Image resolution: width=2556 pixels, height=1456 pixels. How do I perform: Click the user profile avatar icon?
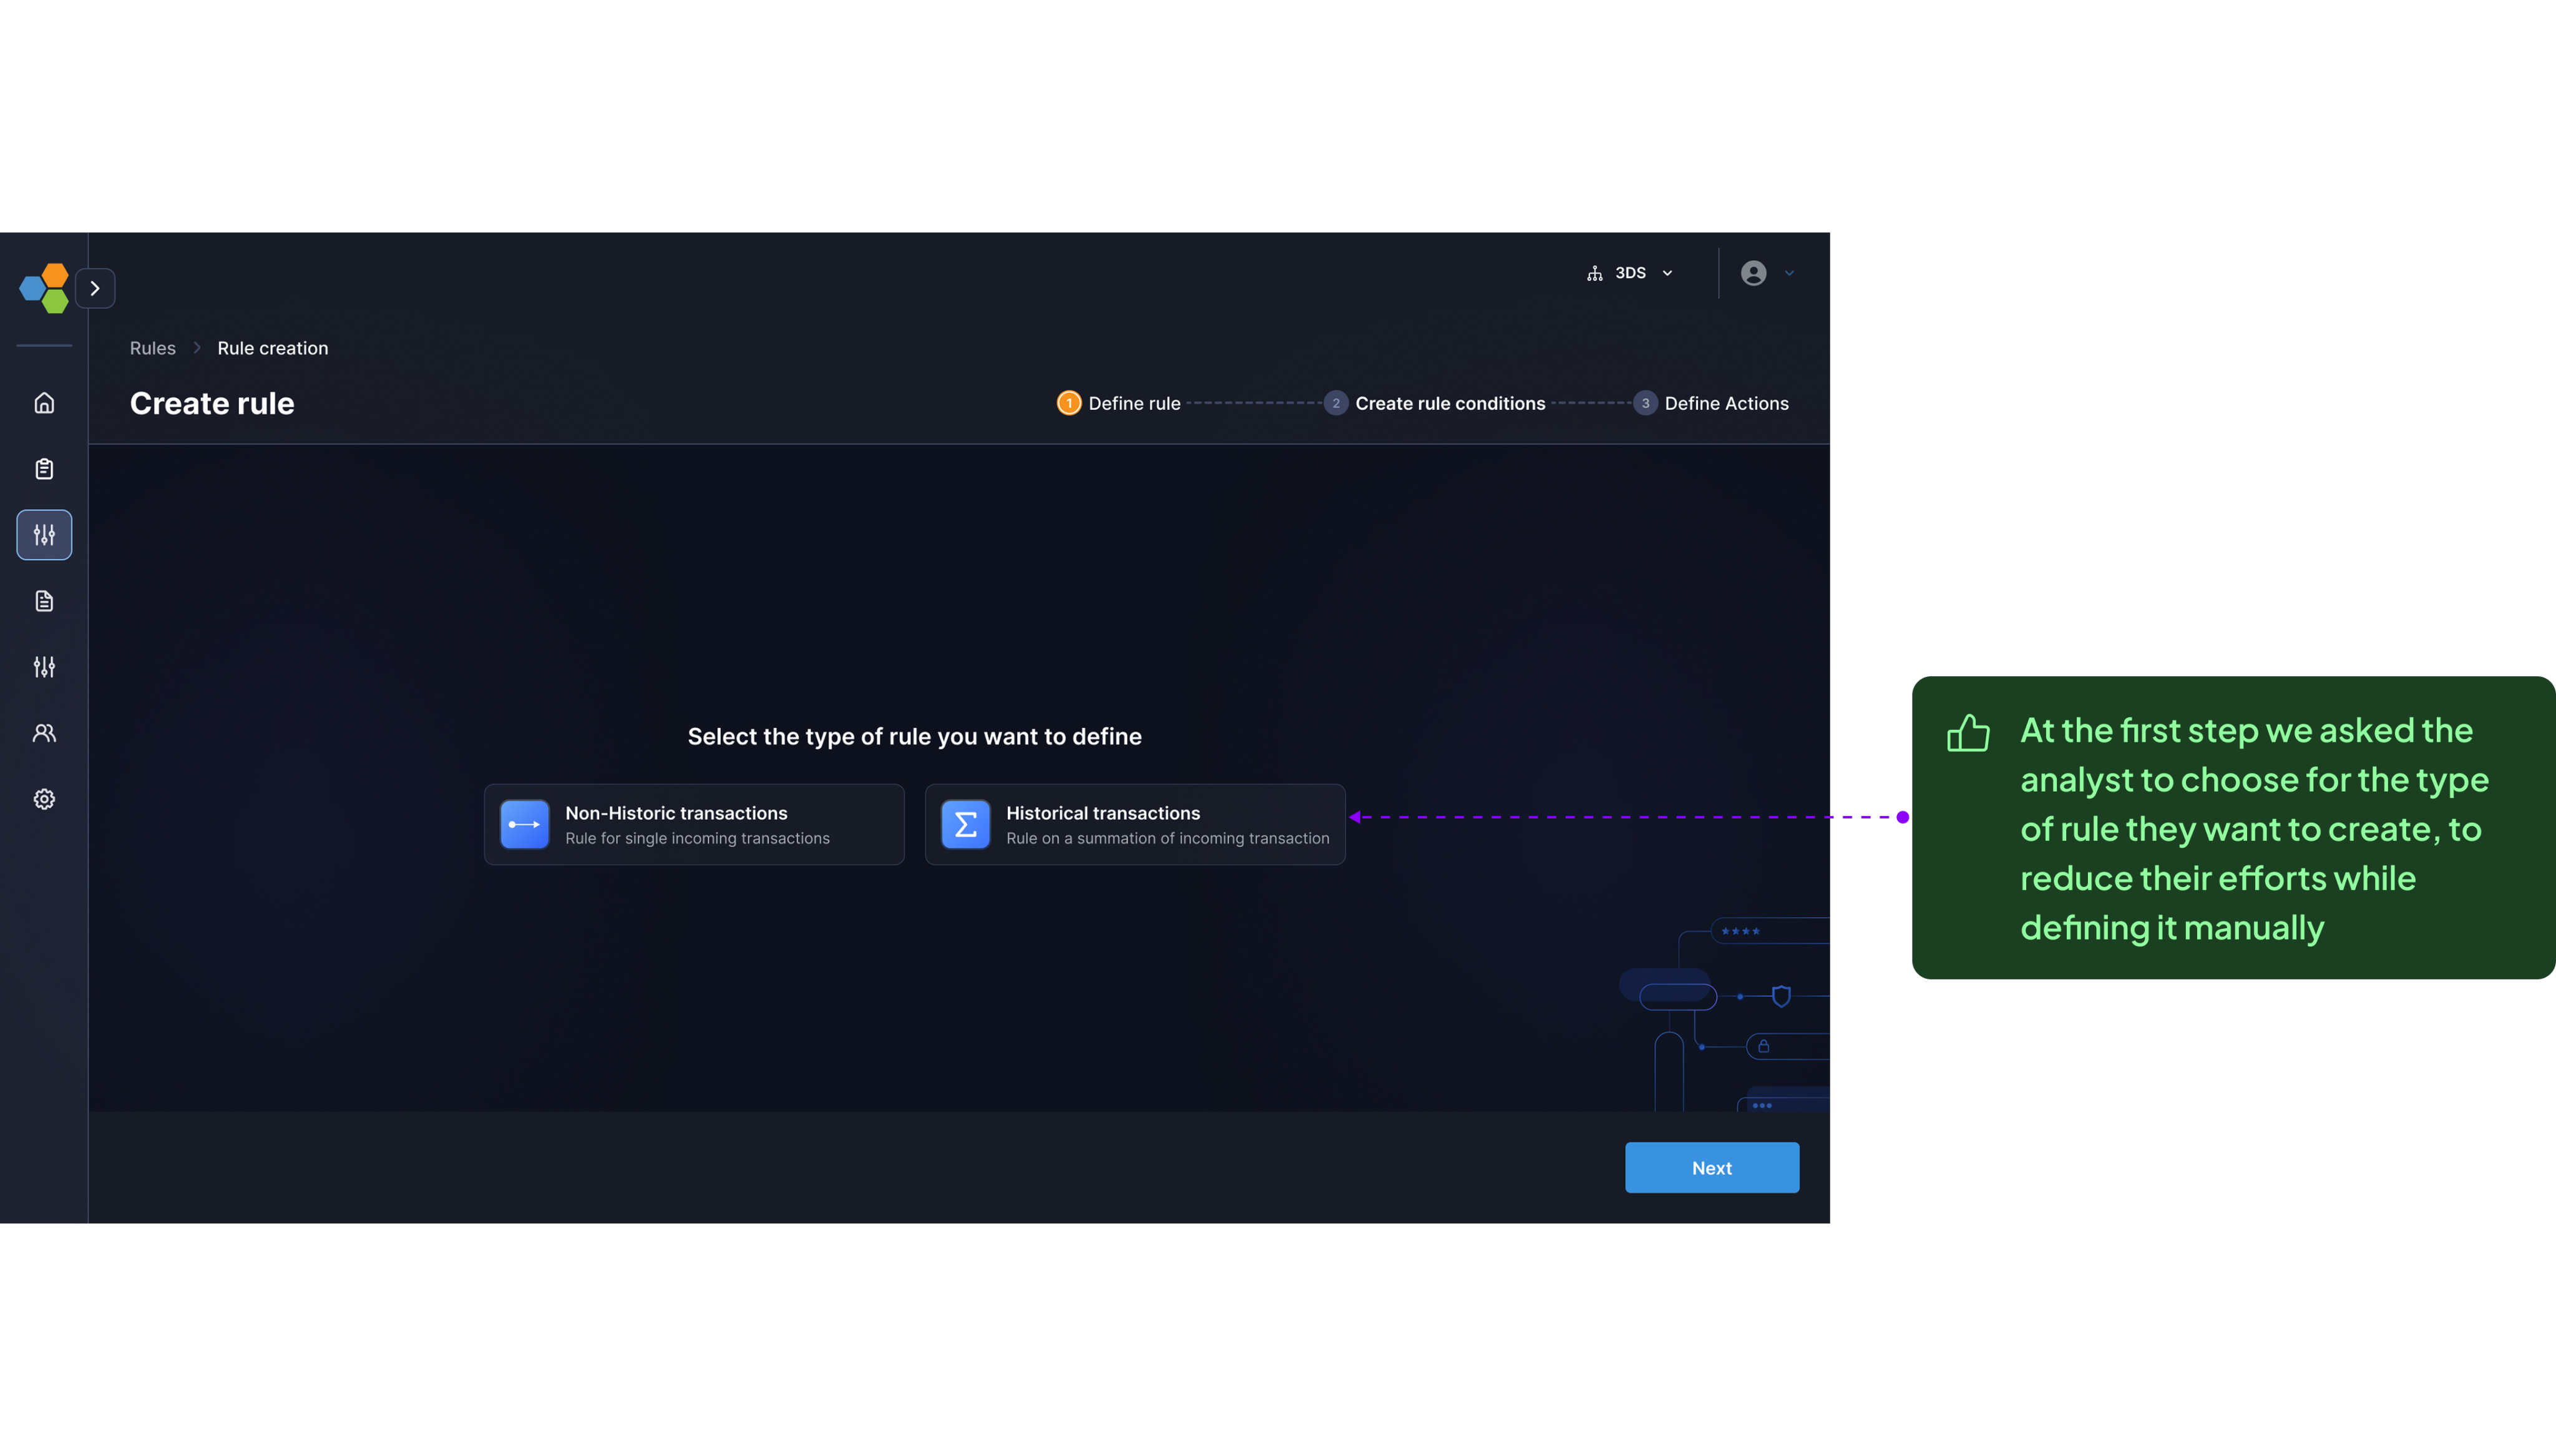[x=1753, y=273]
